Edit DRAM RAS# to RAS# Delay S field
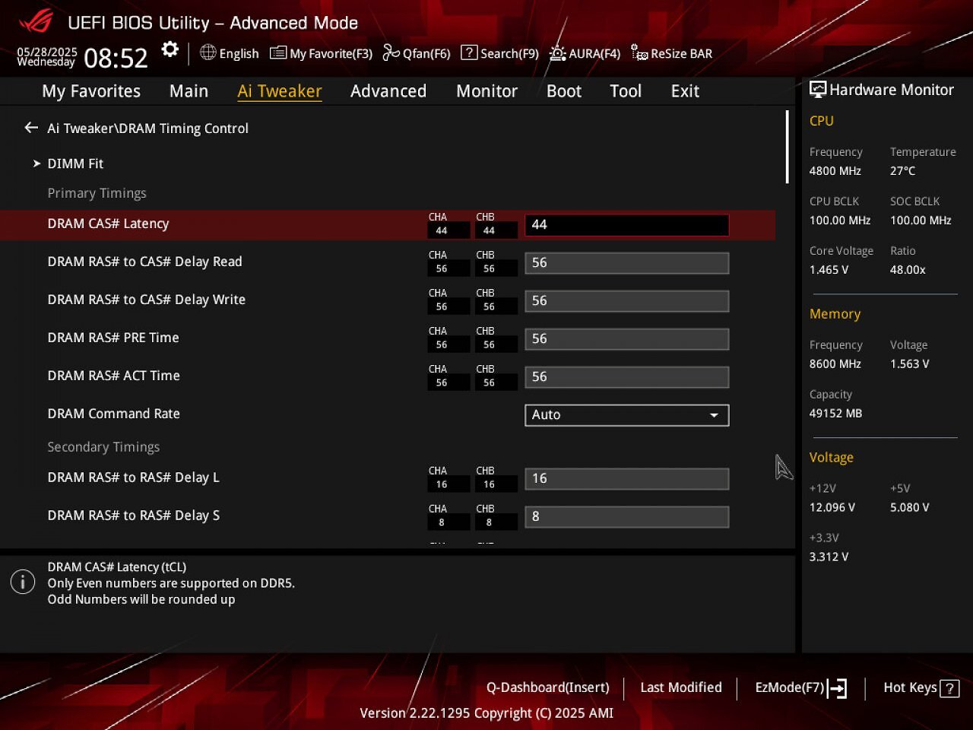The image size is (973, 730). coord(626,517)
